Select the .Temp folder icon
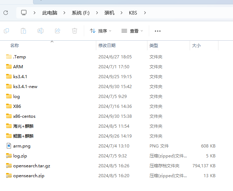The image size is (233, 191). point(9,57)
